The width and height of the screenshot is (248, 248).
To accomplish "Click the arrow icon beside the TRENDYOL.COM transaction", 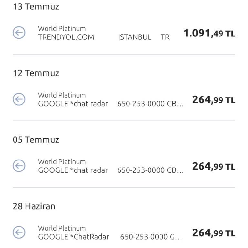I will pyautogui.click(x=19, y=33).
